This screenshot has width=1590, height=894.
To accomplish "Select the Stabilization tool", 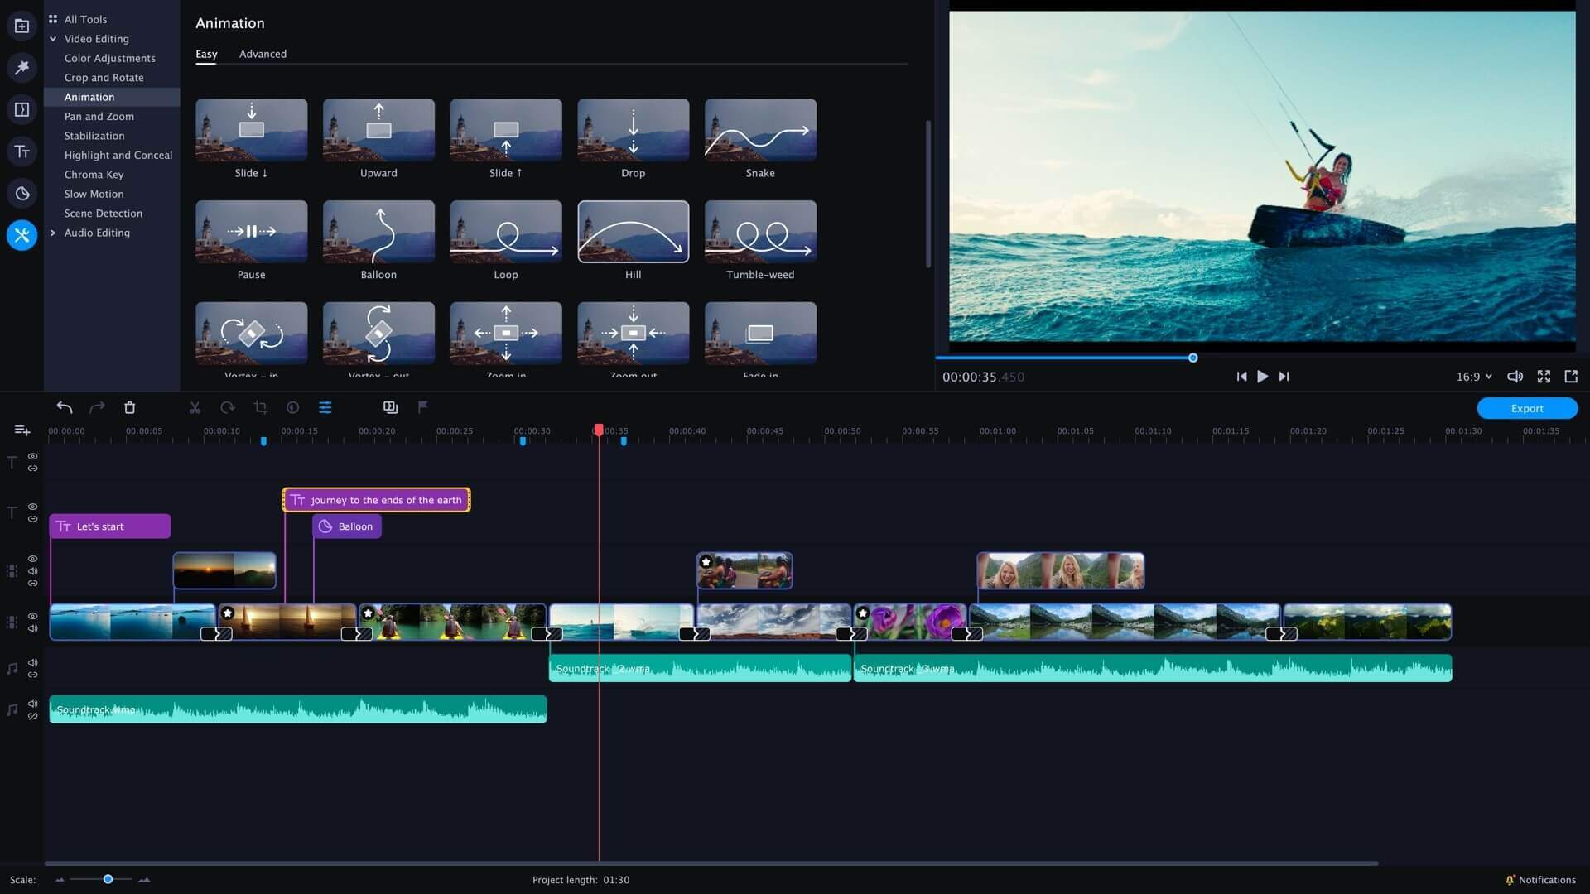I will [94, 136].
